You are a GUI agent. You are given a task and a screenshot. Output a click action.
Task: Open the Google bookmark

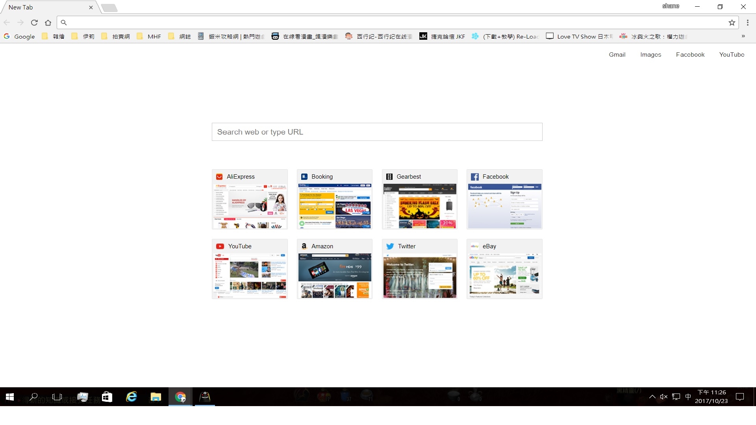tap(19, 36)
